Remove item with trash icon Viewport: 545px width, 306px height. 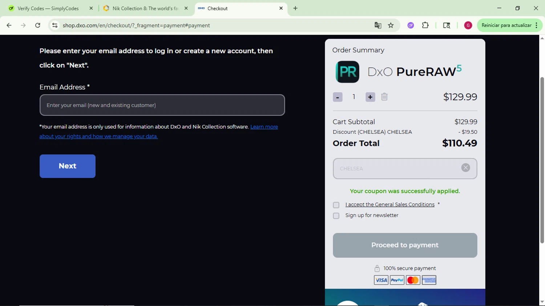click(x=384, y=97)
